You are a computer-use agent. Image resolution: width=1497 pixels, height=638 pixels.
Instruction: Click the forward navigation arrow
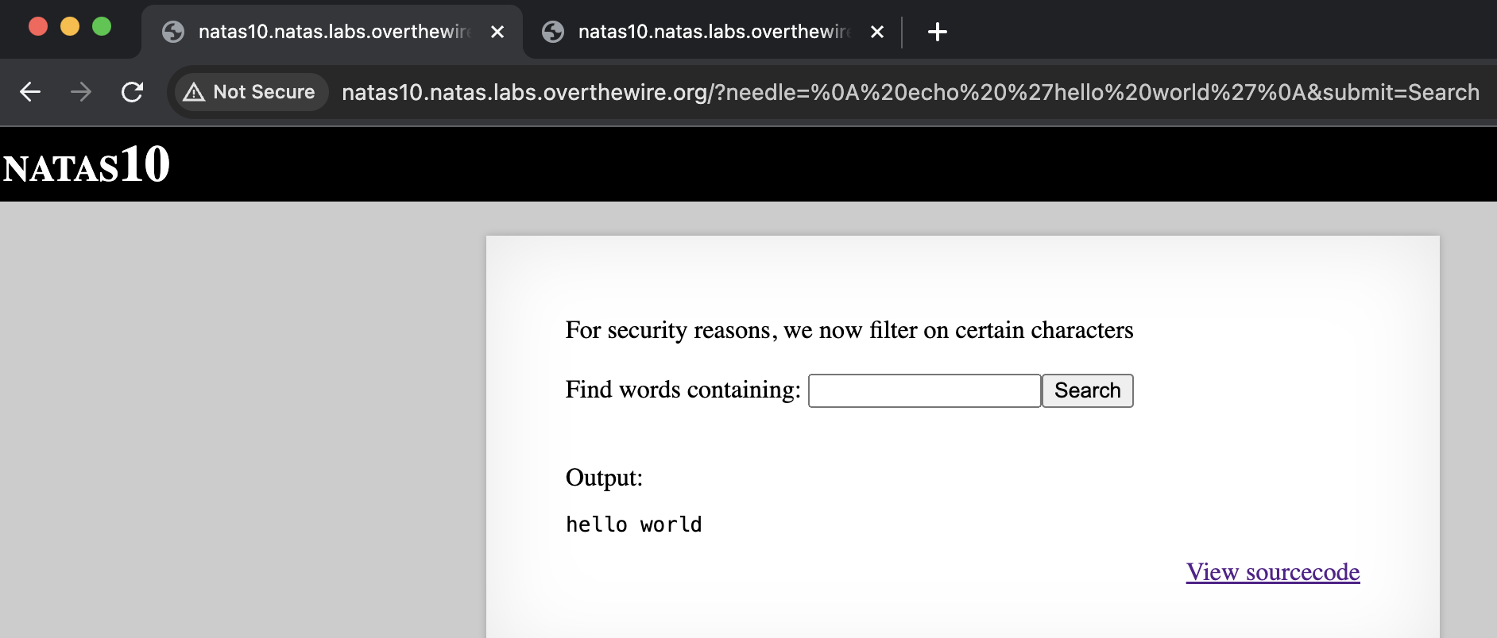pyautogui.click(x=81, y=92)
